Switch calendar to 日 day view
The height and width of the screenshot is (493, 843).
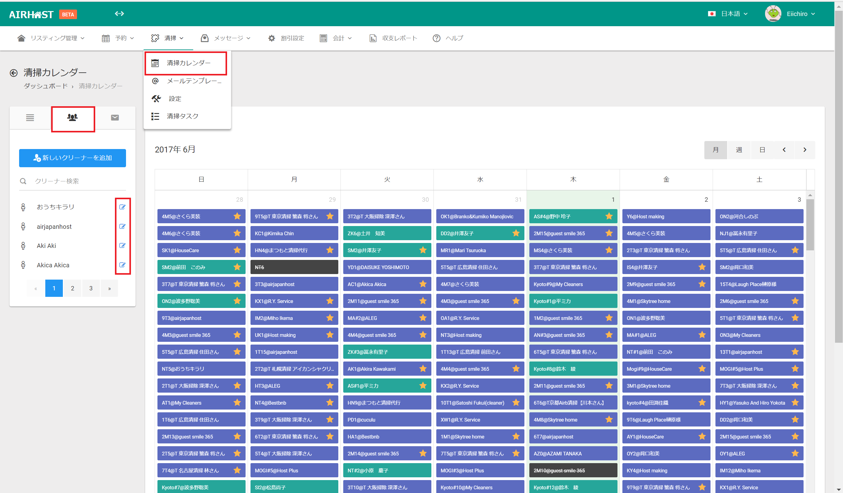click(762, 150)
